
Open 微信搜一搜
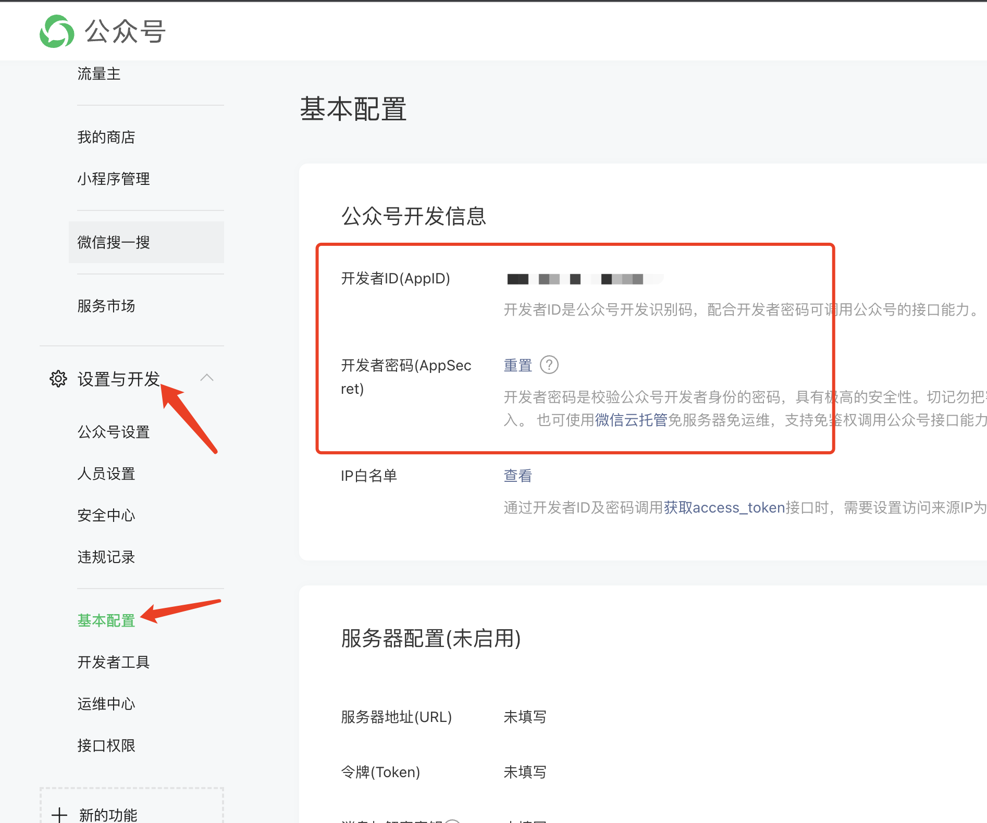click(x=113, y=242)
